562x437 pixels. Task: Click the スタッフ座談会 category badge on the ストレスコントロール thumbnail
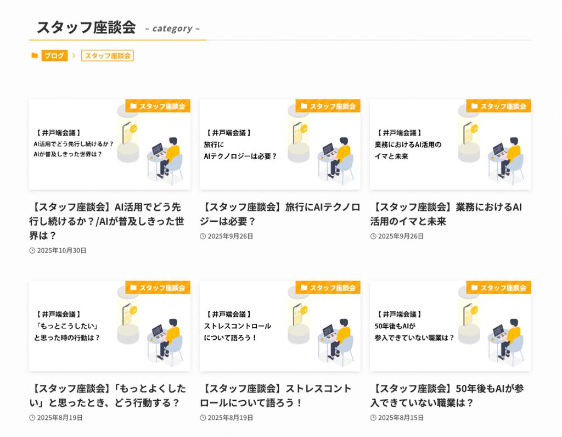[328, 288]
